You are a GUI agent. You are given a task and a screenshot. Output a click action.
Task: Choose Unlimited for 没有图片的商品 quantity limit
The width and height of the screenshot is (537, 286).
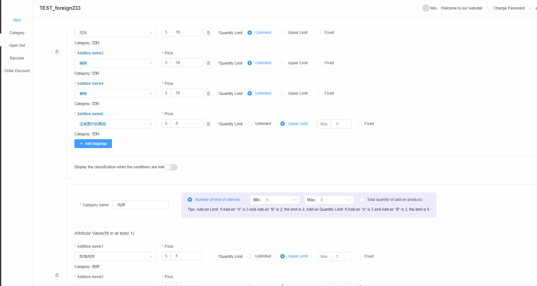pos(250,124)
